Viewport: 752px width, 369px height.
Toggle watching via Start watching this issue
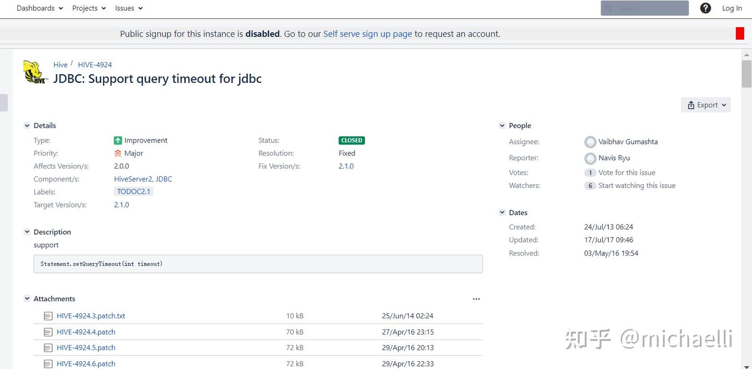click(637, 185)
